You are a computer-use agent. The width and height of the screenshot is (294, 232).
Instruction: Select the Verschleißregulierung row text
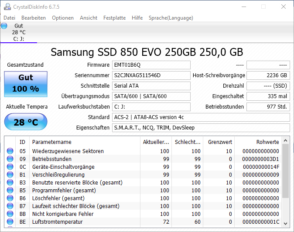(x=58, y=175)
